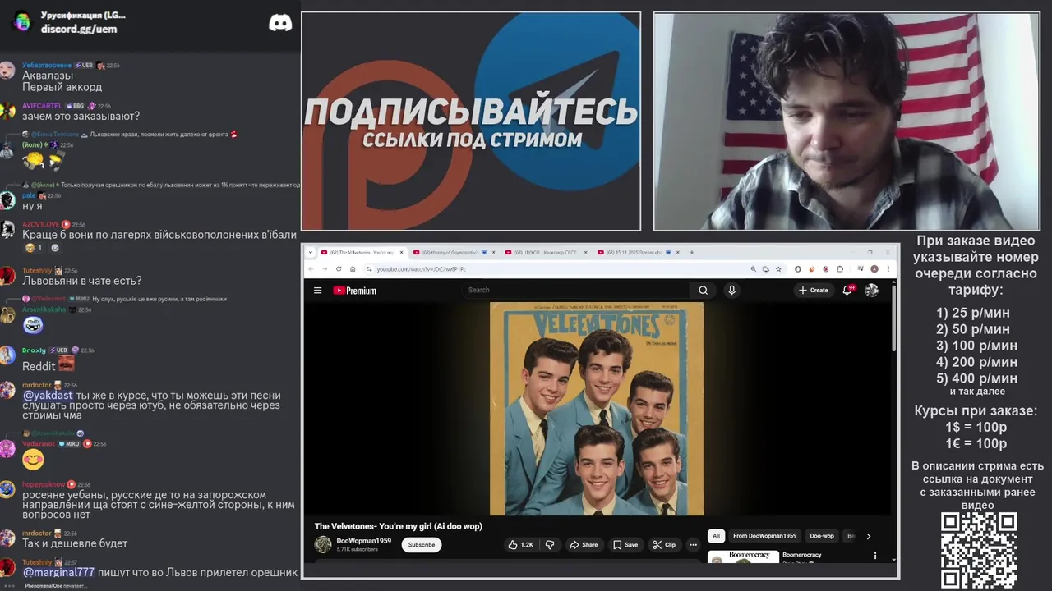
Task: Click the webcam feed panel
Action: click(x=847, y=121)
